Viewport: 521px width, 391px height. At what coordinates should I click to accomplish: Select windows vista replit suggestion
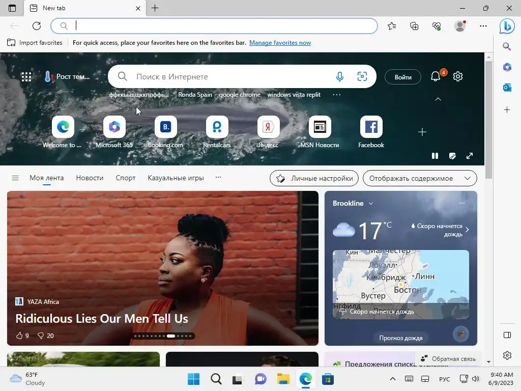[x=294, y=95]
